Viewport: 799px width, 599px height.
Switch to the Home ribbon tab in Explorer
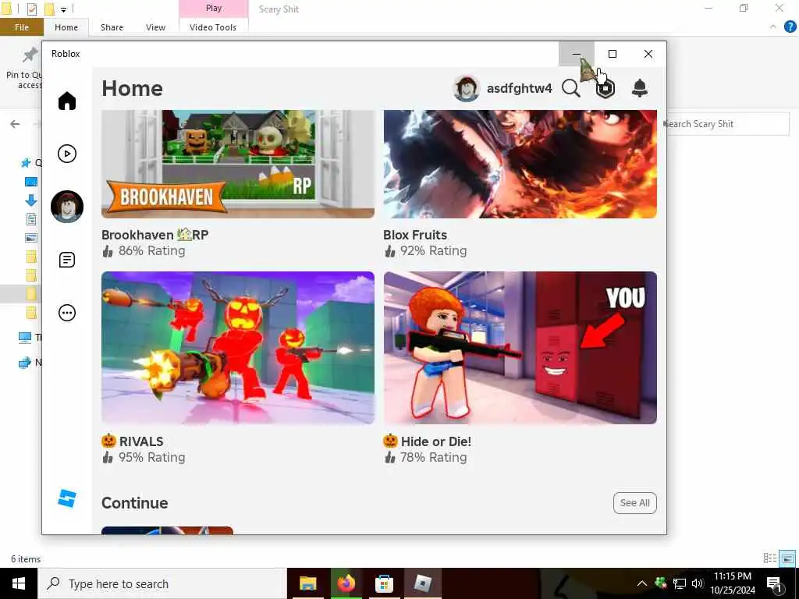(x=66, y=27)
